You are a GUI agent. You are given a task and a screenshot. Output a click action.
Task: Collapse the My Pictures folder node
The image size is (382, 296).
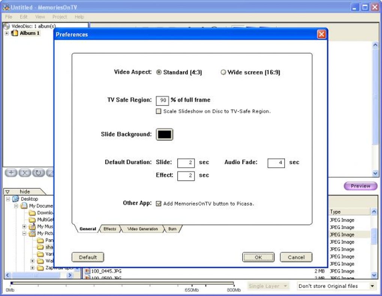point(24,234)
